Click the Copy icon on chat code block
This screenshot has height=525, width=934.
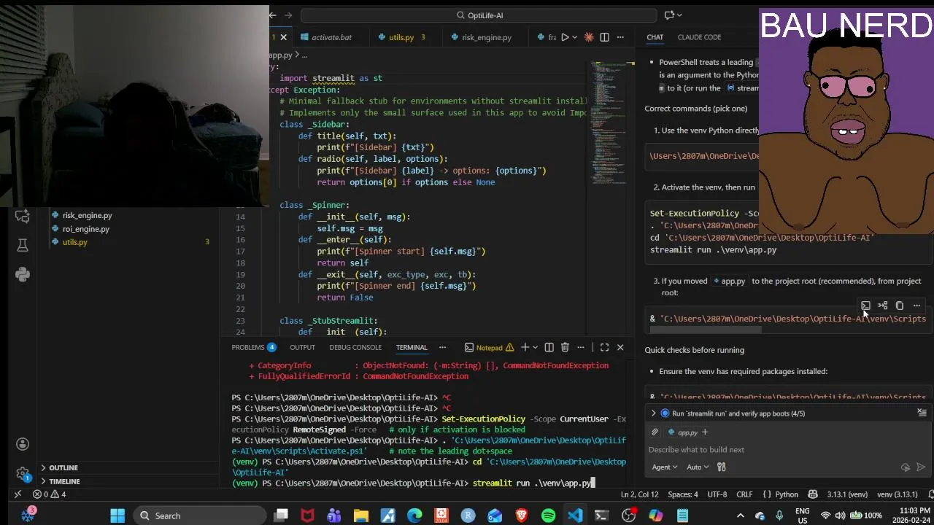pos(900,306)
